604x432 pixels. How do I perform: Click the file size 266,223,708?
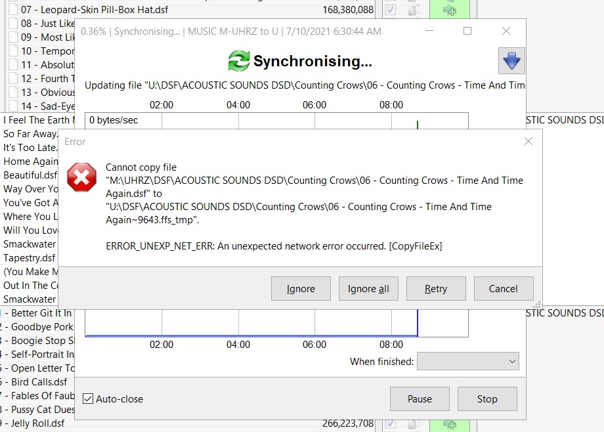[x=348, y=423]
